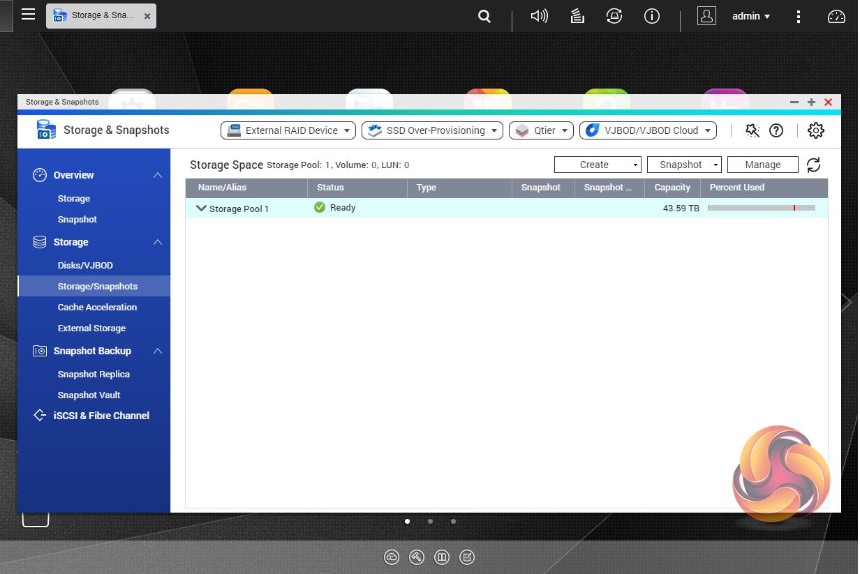Open Snapshot Replica in sidebar
Screen dimensions: 860x574
[x=94, y=375]
